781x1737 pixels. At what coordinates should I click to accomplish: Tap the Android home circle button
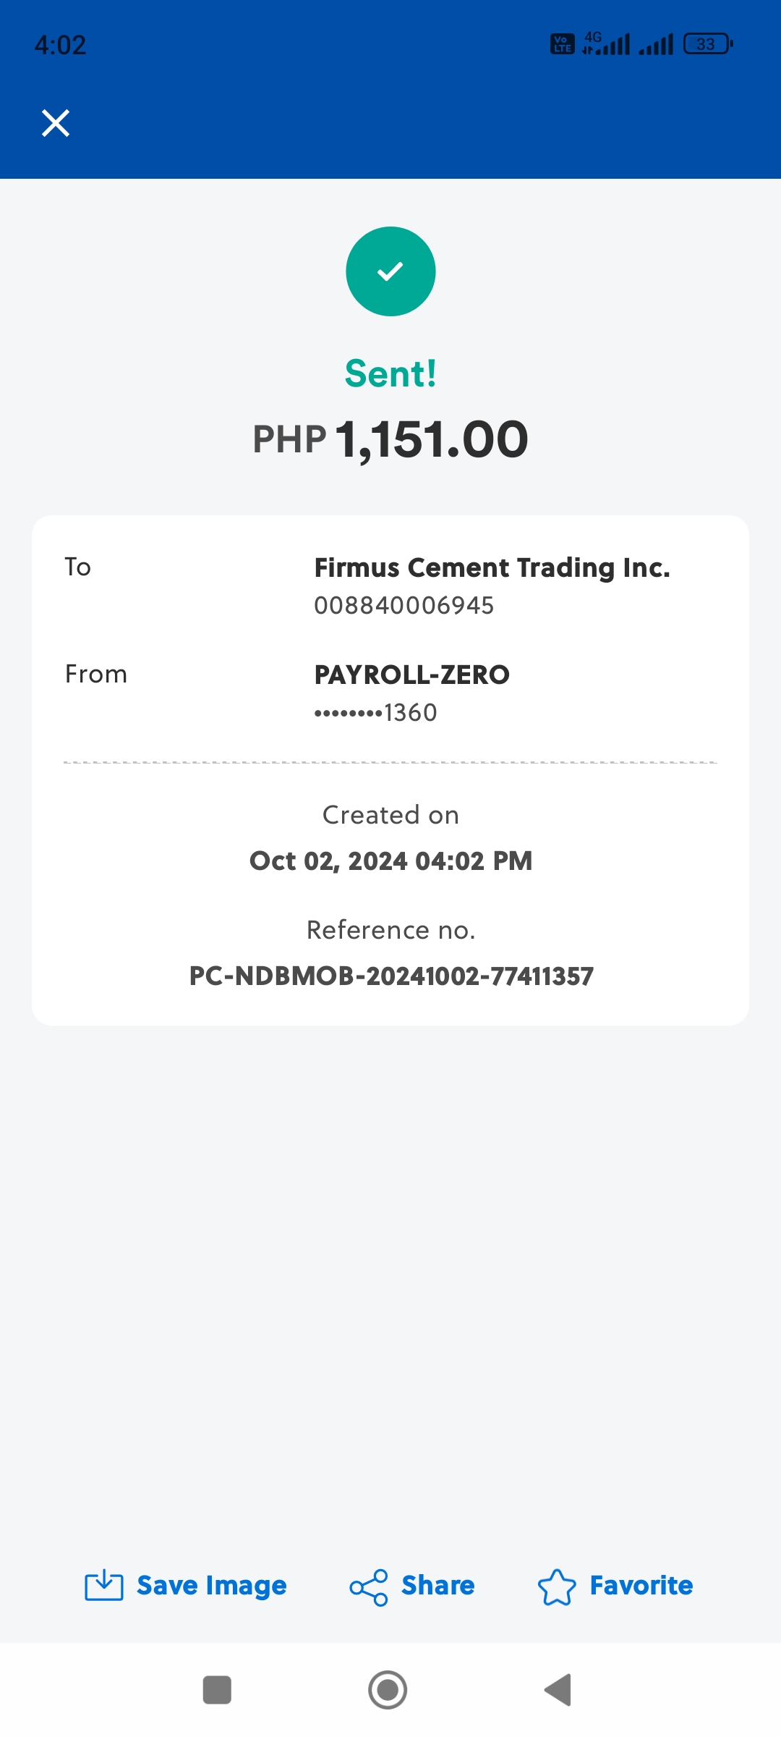pyautogui.click(x=388, y=1690)
